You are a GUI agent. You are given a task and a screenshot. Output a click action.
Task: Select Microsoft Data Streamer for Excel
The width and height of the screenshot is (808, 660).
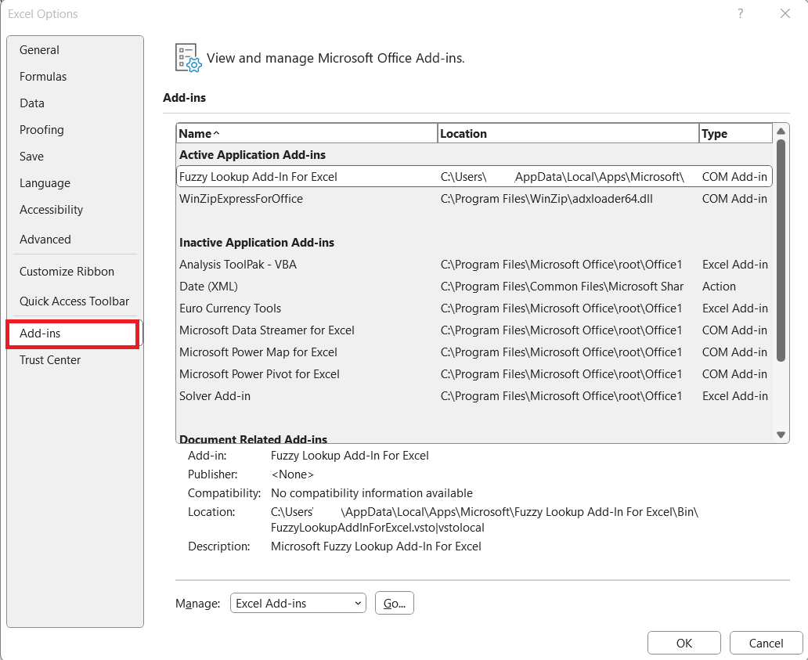pyautogui.click(x=474, y=330)
